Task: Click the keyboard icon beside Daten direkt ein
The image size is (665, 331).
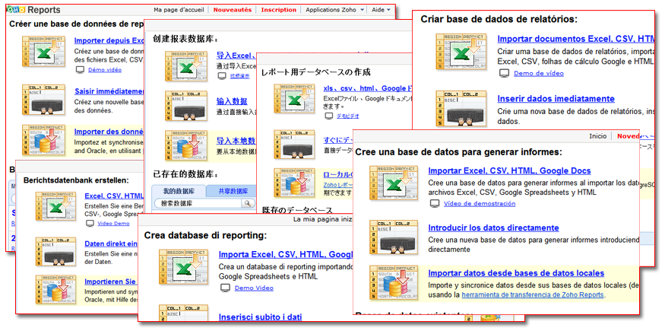Action: (x=55, y=252)
